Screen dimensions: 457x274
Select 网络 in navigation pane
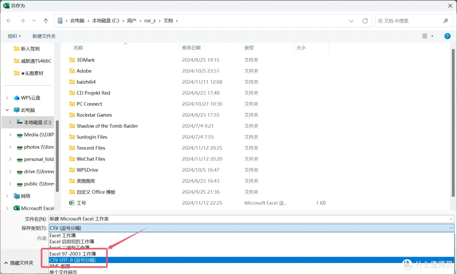(22, 196)
